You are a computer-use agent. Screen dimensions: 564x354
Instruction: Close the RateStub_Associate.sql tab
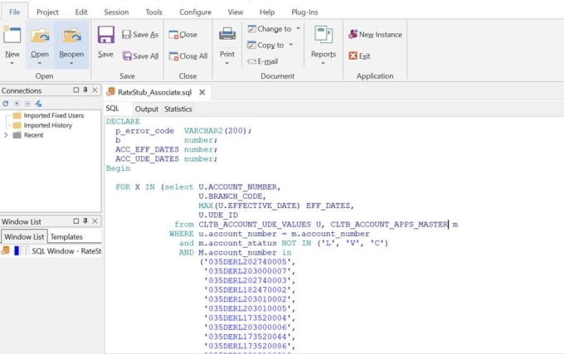pos(202,92)
